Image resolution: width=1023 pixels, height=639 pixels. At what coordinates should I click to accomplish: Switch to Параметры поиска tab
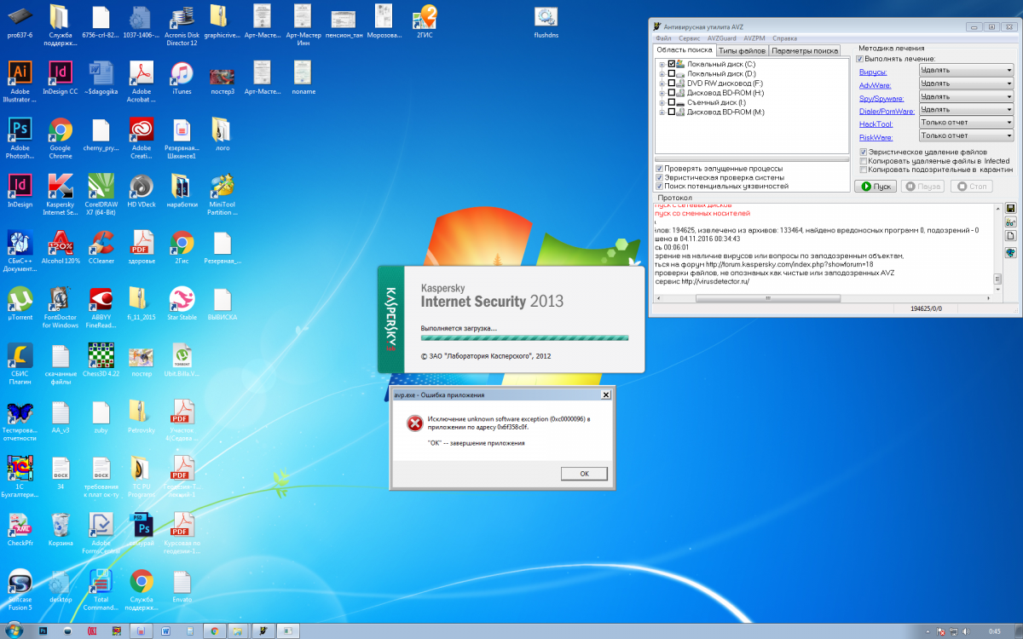804,51
